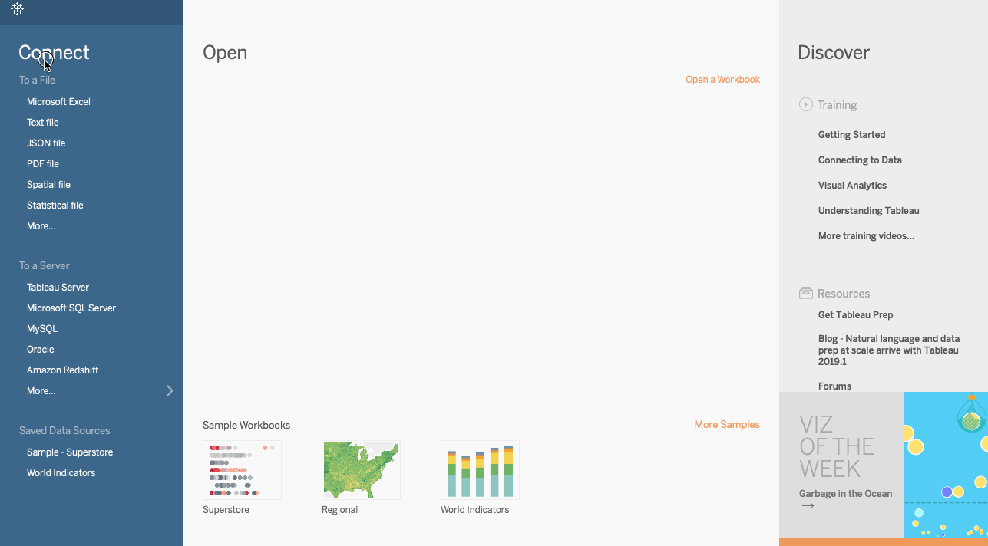Open the Blog Natural language article link
This screenshot has width=988, height=546.
tap(889, 350)
